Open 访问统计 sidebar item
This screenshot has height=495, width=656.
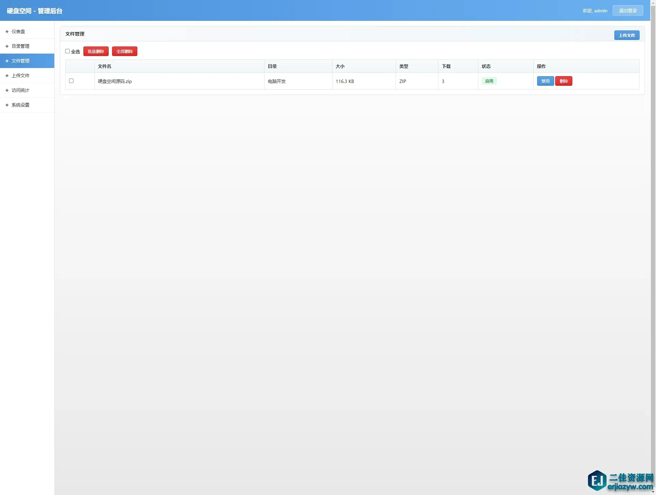tap(20, 90)
